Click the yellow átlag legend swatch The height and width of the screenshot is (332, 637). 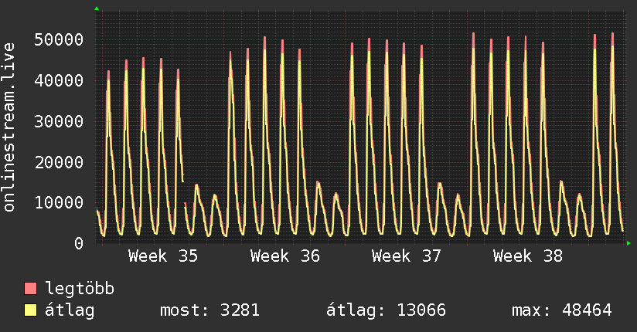tap(30, 310)
